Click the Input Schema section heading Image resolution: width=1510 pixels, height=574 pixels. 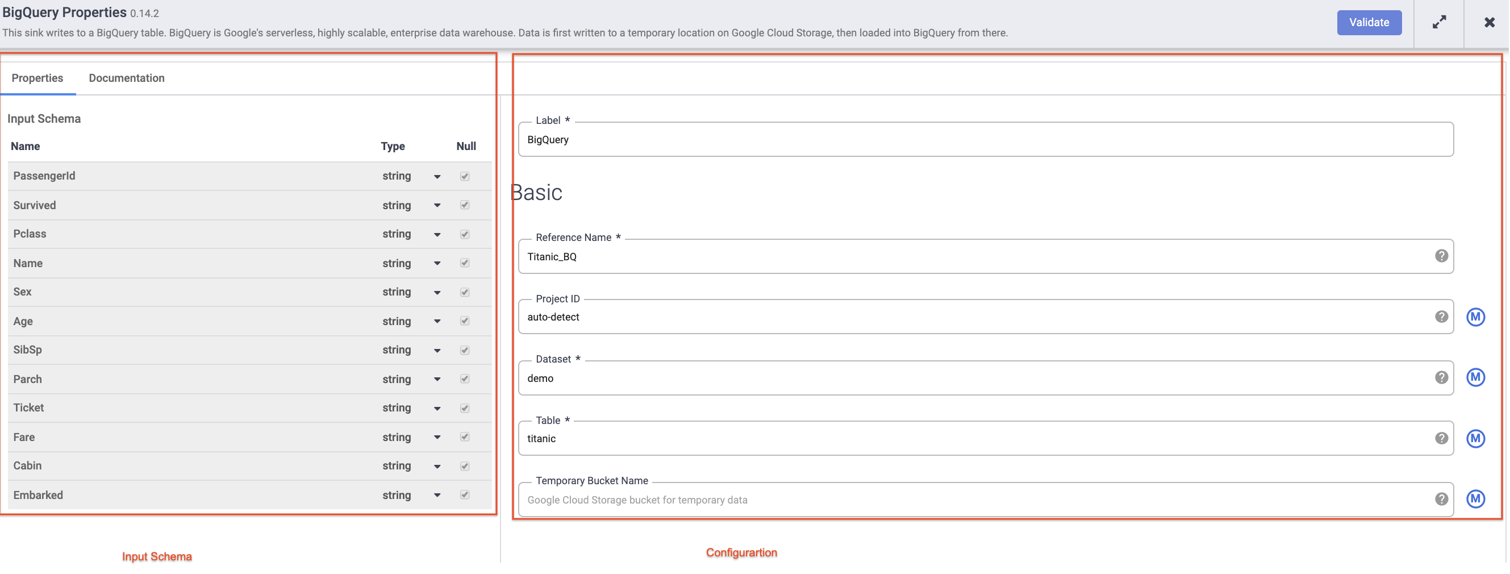(44, 119)
